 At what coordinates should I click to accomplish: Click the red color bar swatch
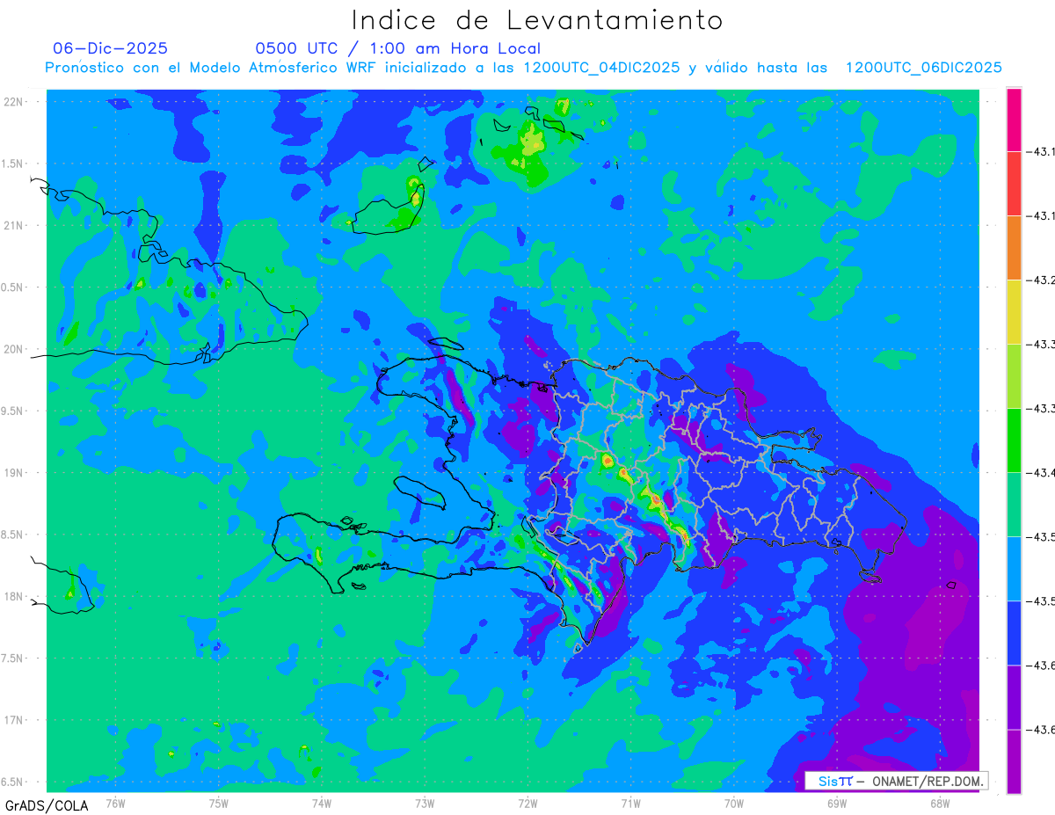pyautogui.click(x=1014, y=184)
